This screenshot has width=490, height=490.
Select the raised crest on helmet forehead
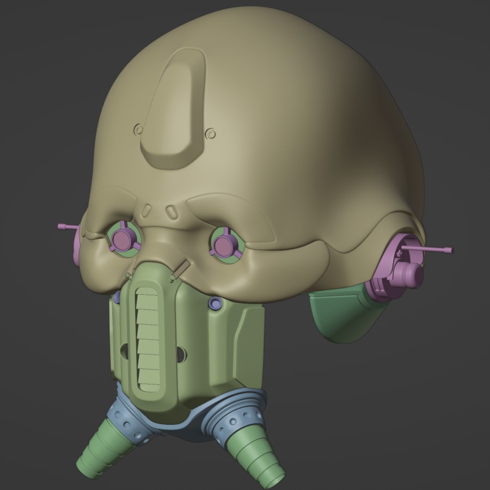[173, 109]
